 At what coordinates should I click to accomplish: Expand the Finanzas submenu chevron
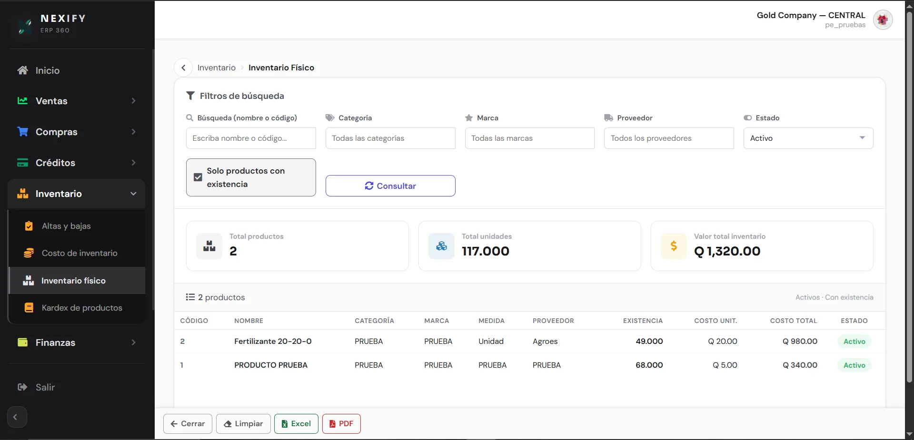click(133, 342)
